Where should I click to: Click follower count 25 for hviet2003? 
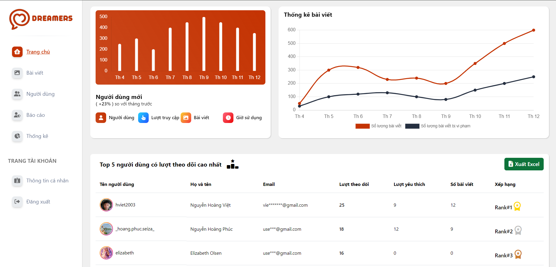click(342, 205)
